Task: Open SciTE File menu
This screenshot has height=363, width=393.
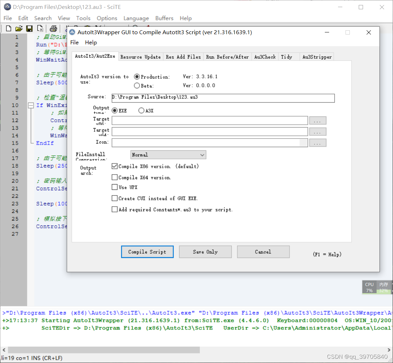Action: (x=7, y=18)
